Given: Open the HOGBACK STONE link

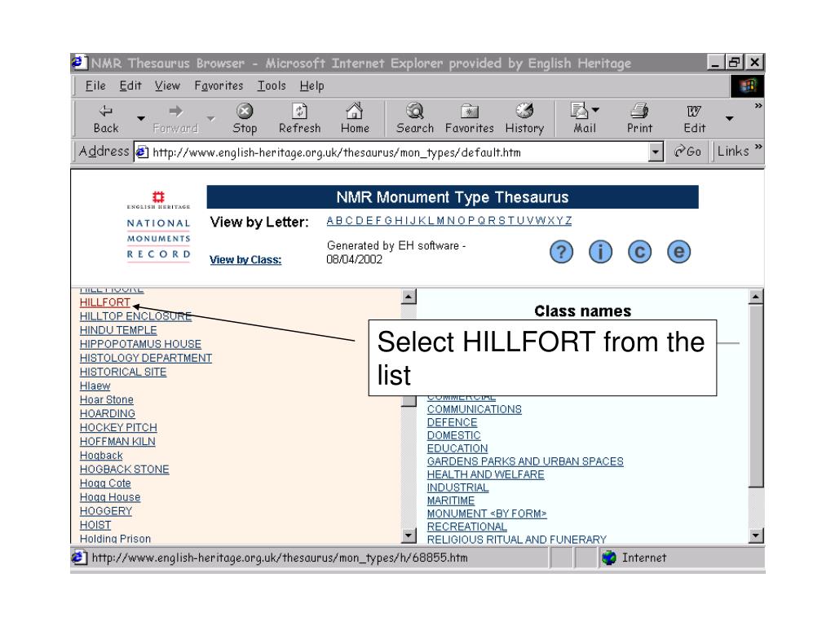Looking at the screenshot, I should coord(124,469).
